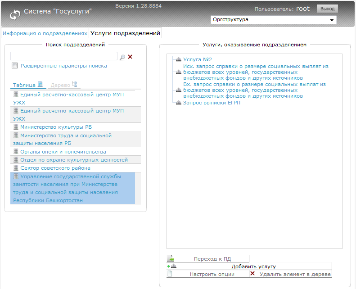Click the refresh arrows icon in header

[15, 15]
